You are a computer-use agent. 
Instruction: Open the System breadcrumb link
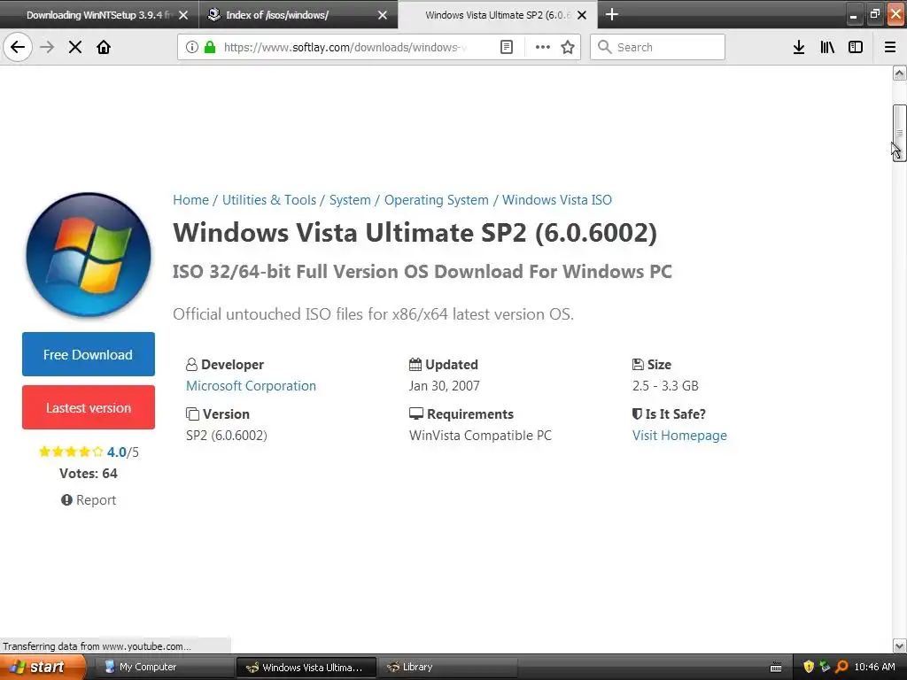tap(350, 200)
